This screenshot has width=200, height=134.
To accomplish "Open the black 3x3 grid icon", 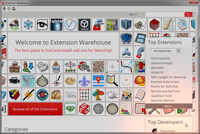I will [x=84, y=95].
